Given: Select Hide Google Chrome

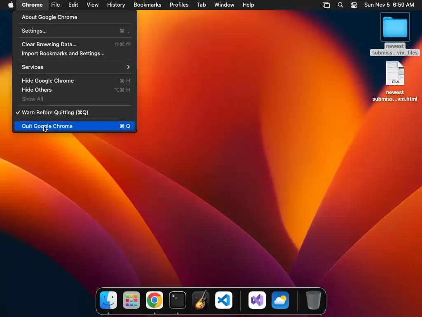Looking at the screenshot, I should point(75,80).
